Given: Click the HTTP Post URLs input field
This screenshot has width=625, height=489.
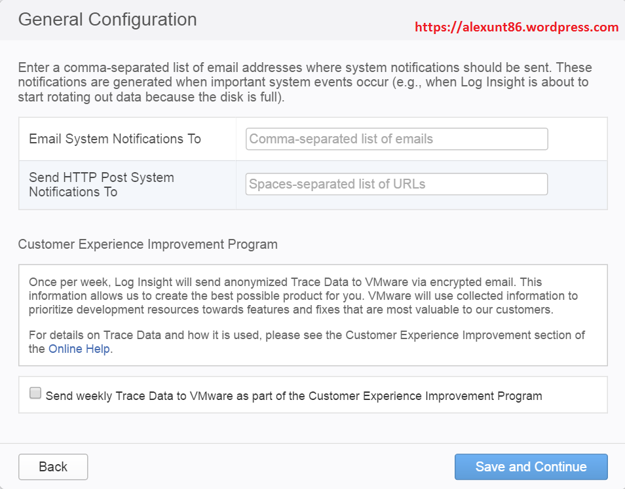Looking at the screenshot, I should coord(396,184).
